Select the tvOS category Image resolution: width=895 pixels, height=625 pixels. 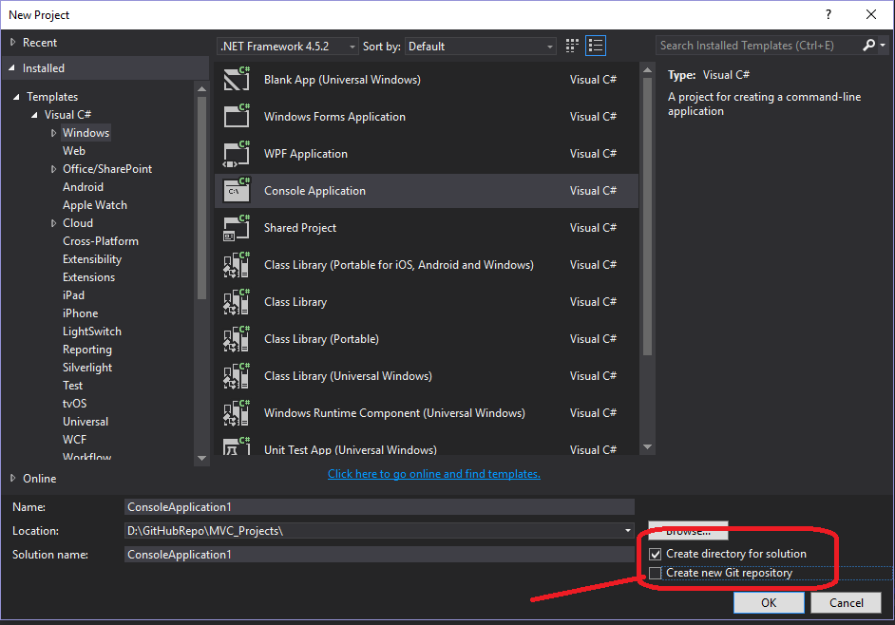click(x=75, y=404)
